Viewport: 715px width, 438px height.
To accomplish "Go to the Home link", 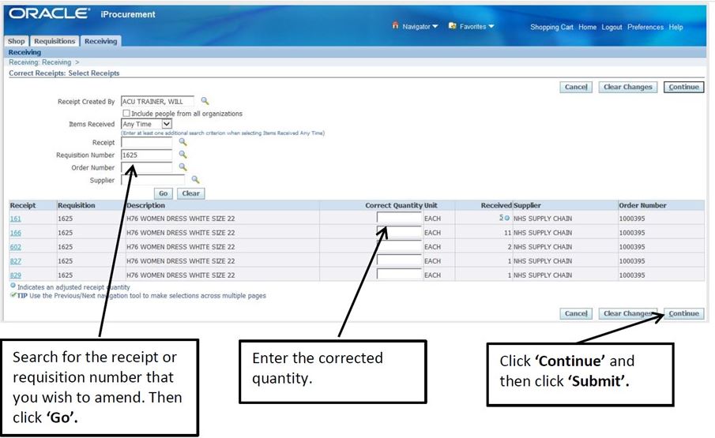I will click(587, 27).
